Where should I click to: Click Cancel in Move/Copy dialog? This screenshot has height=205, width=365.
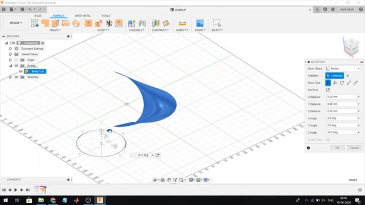point(354,148)
